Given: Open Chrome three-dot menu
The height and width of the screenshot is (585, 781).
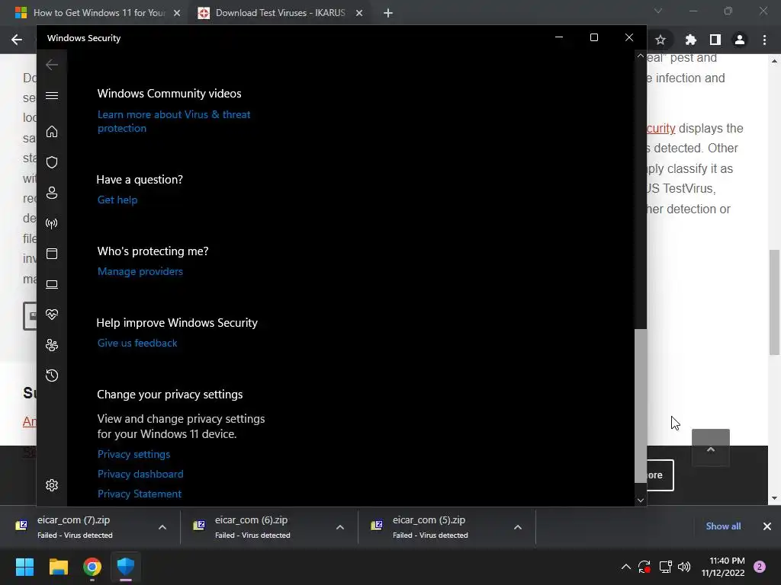Looking at the screenshot, I should point(764,40).
